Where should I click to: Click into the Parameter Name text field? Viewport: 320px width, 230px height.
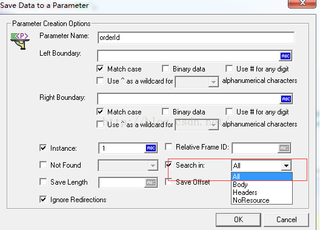196,38
